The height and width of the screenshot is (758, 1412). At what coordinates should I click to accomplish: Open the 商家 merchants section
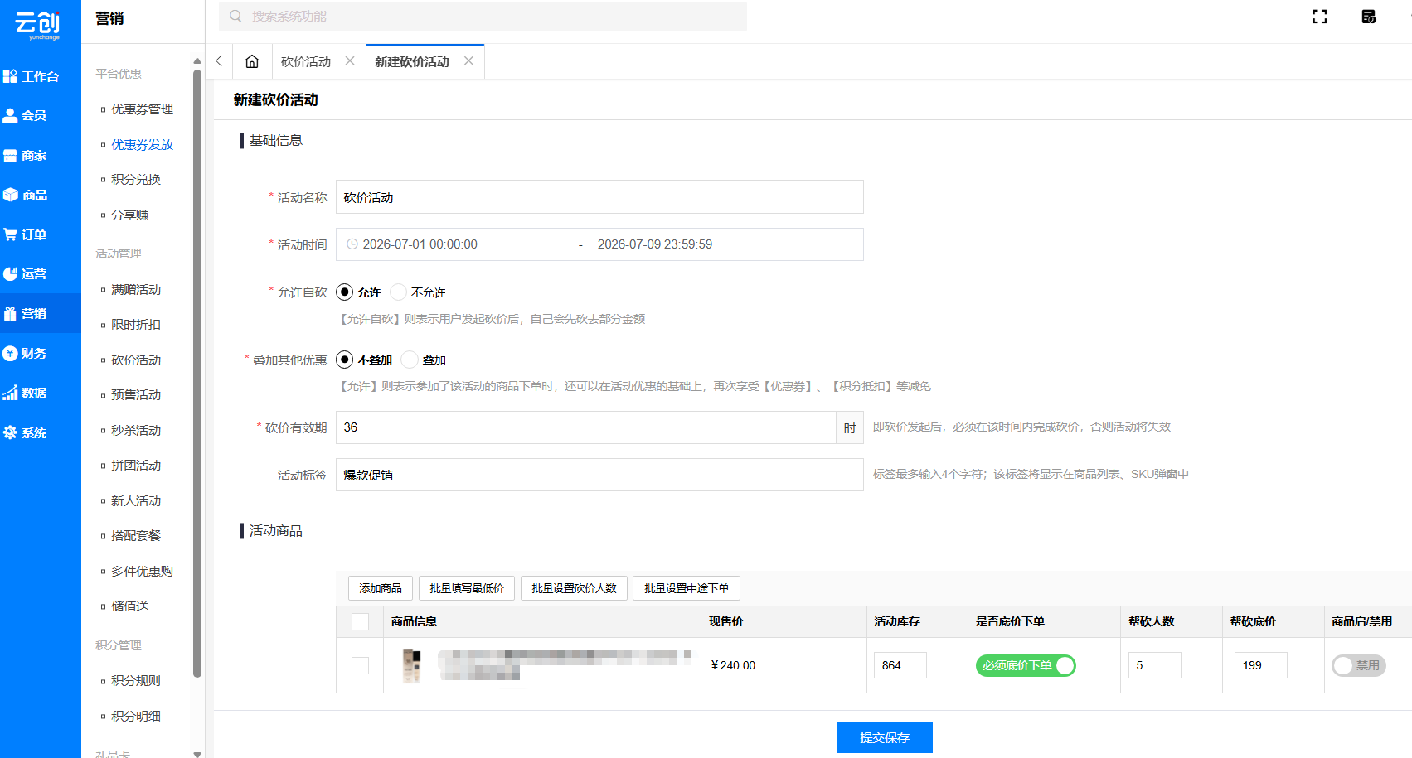coord(25,155)
